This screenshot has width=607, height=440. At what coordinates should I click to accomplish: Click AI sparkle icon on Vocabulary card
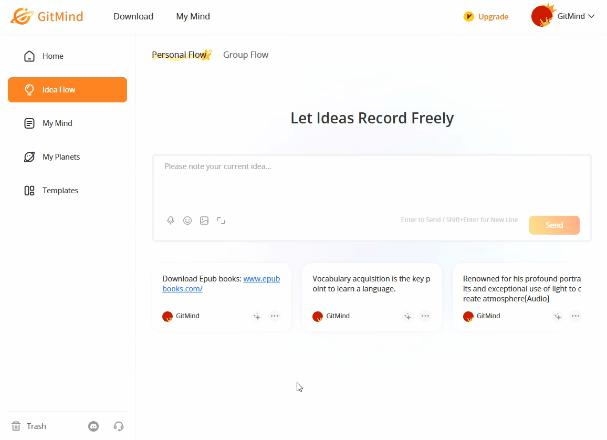407,316
